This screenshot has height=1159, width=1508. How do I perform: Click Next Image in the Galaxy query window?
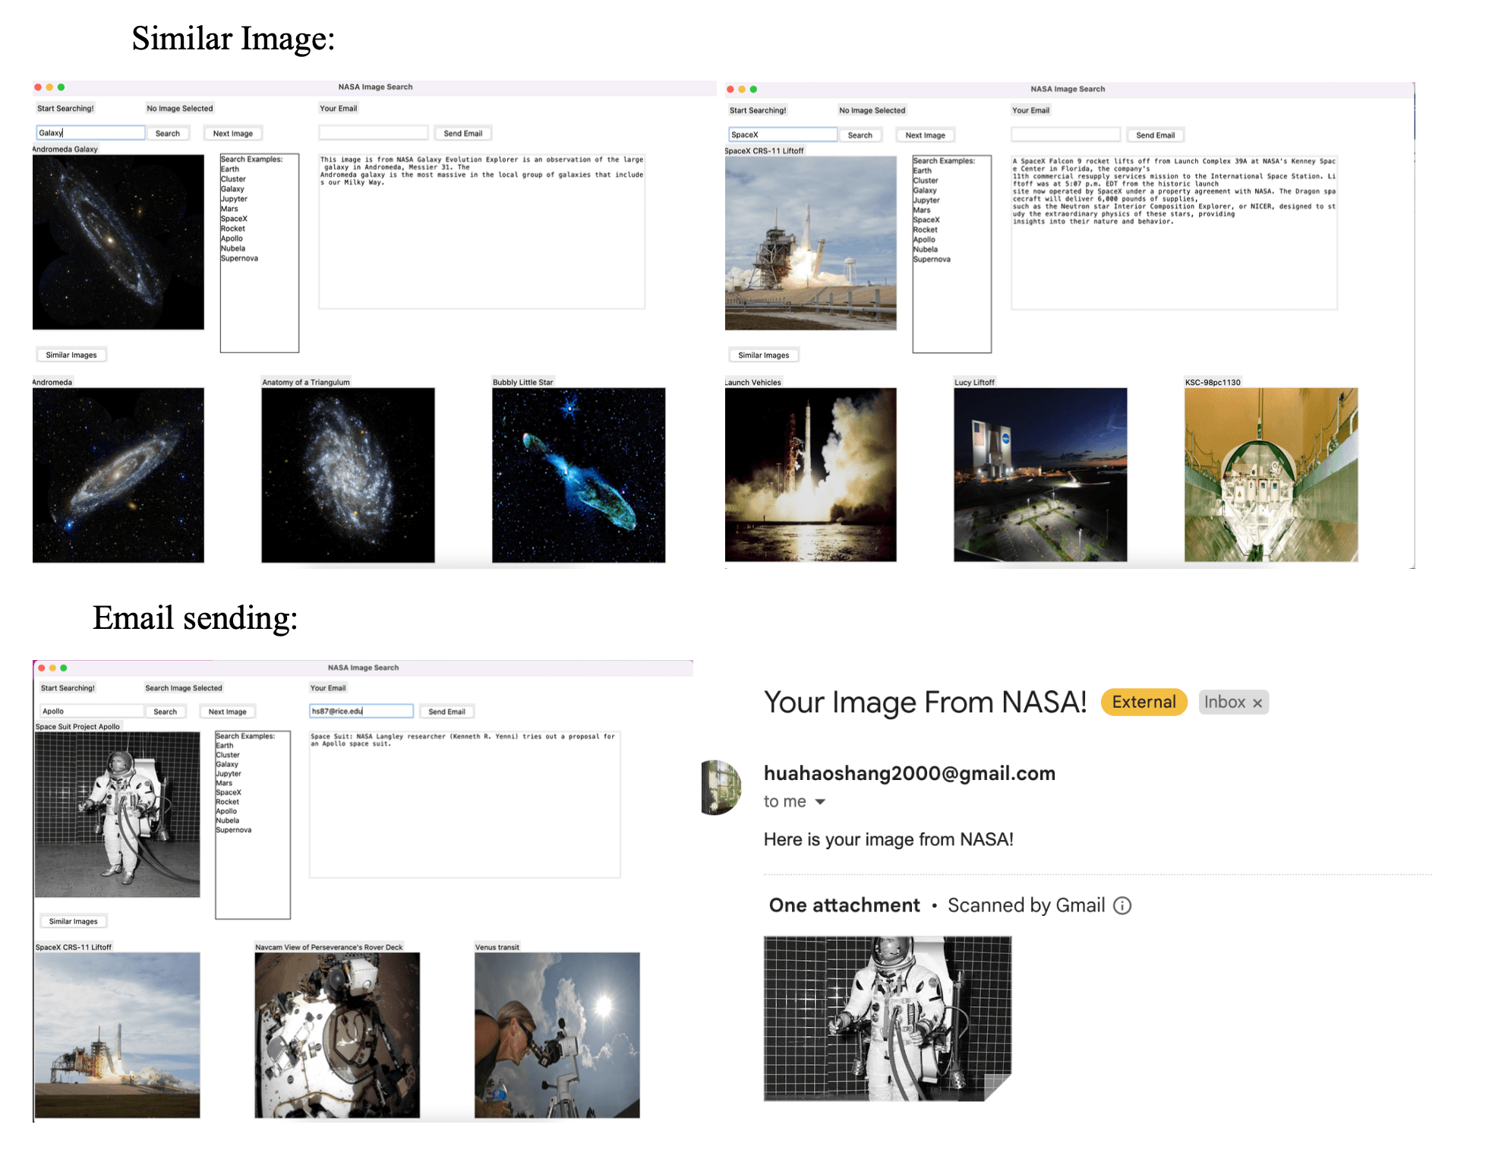(x=233, y=133)
